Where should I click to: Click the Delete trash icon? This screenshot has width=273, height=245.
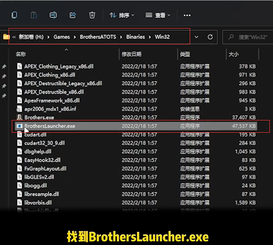point(92,15)
